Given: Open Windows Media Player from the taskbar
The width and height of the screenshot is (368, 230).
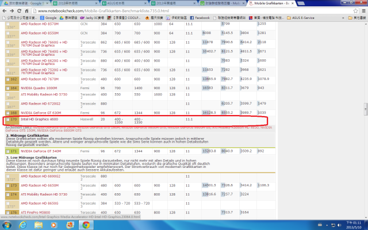Looking at the screenshot, I should pos(53,225).
